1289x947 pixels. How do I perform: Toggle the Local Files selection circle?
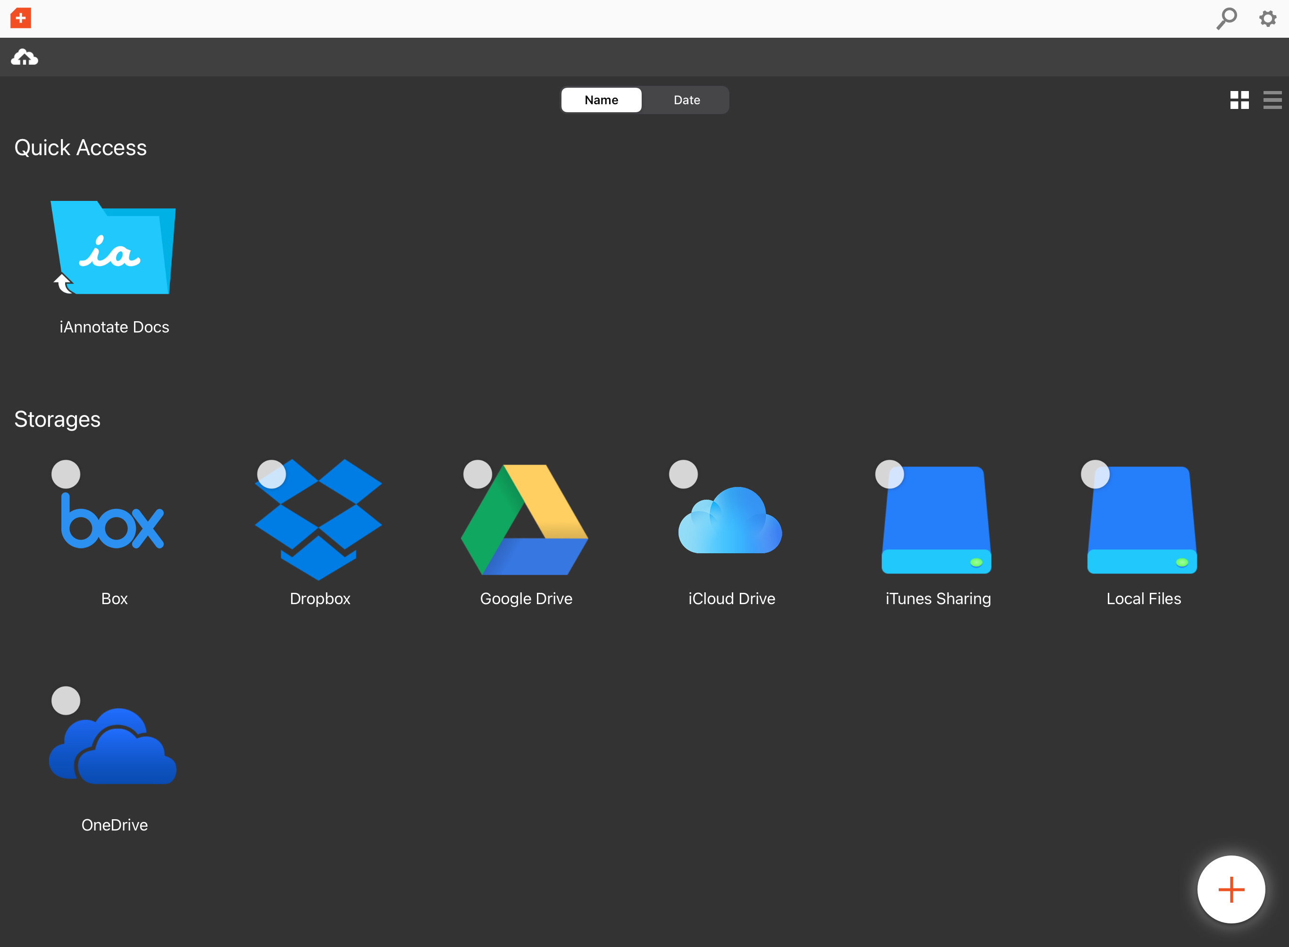pyautogui.click(x=1095, y=474)
